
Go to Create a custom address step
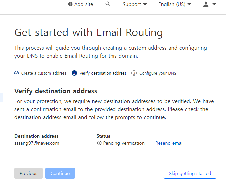point(44,73)
